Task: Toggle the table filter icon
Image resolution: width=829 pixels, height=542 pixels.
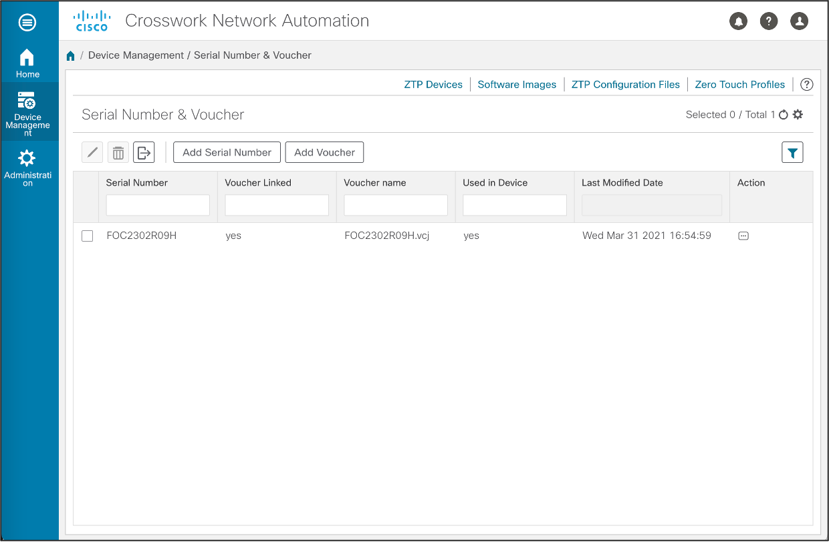Action: coord(792,153)
